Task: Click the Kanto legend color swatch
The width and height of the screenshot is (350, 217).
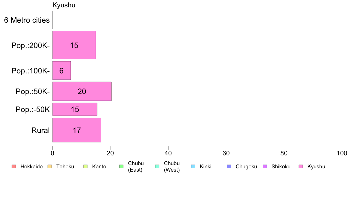Action: [x=85, y=167]
